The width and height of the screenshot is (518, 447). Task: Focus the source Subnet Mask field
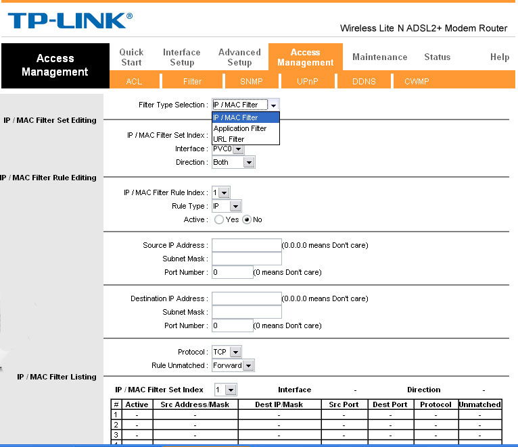(x=246, y=259)
